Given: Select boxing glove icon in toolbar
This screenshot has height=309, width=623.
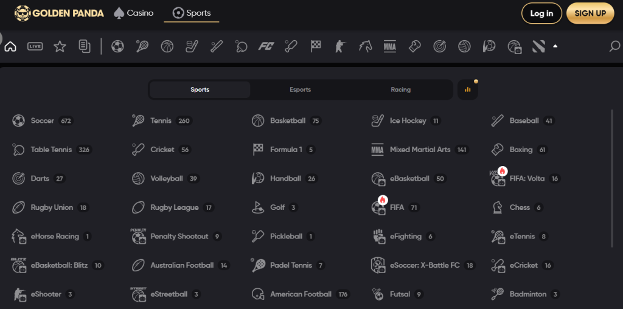Looking at the screenshot, I should pyautogui.click(x=414, y=46).
